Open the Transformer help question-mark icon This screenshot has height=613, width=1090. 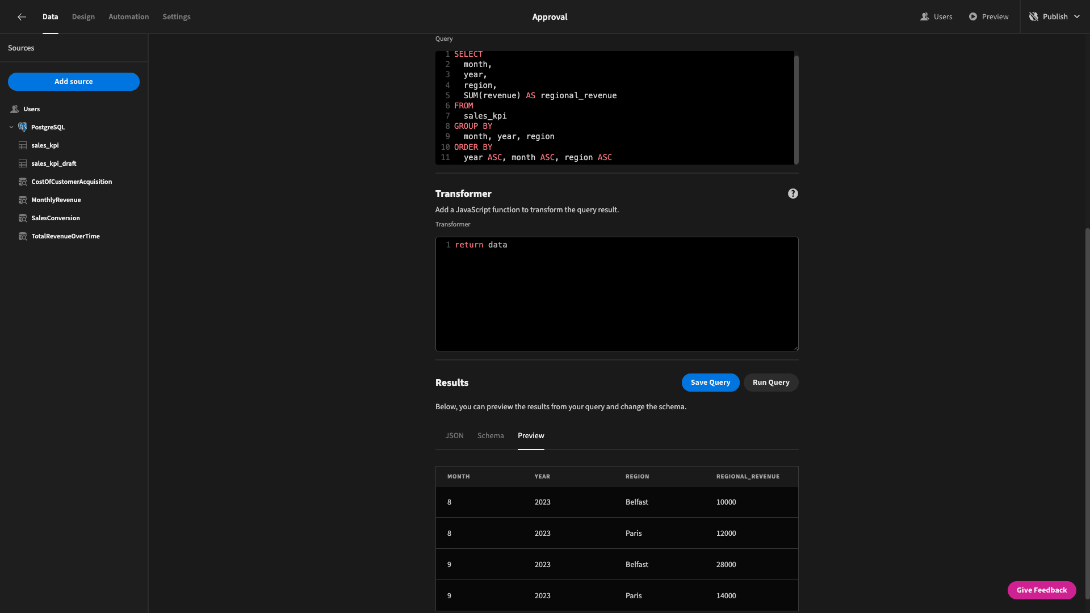793,194
